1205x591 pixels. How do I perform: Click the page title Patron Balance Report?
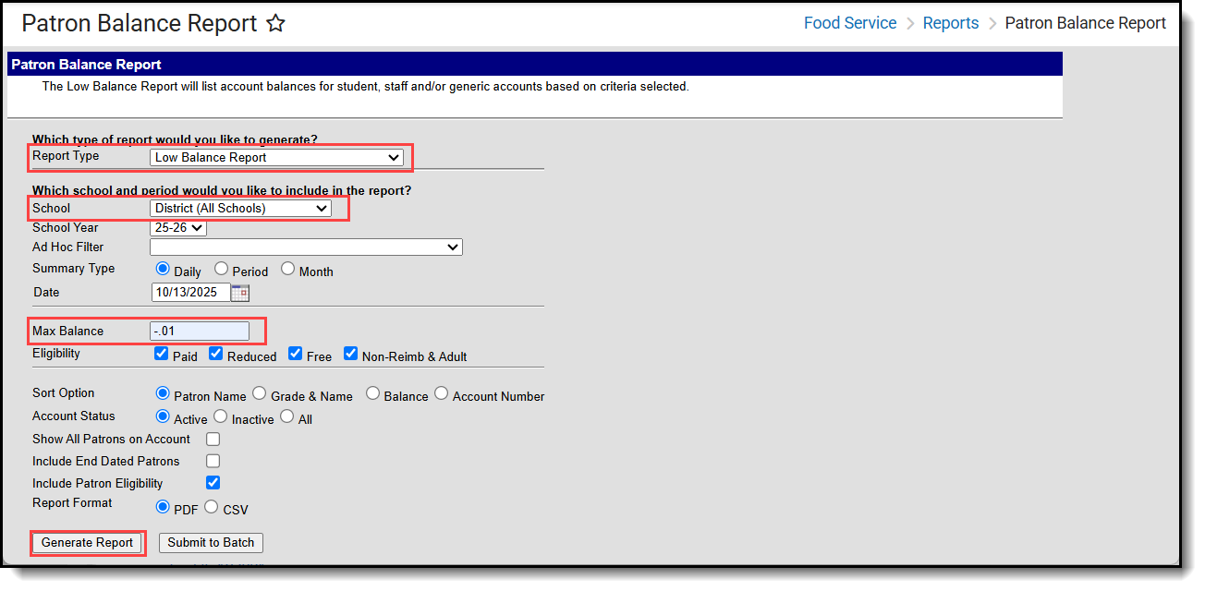139,24
